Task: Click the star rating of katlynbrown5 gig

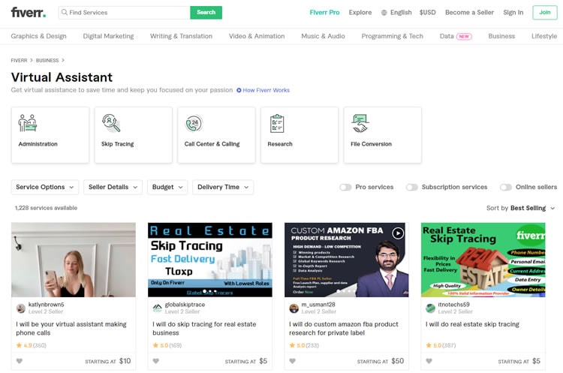Action: click(32, 345)
